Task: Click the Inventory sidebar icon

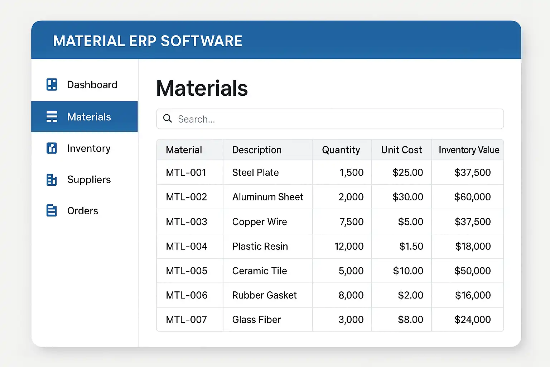Action: 52,148
